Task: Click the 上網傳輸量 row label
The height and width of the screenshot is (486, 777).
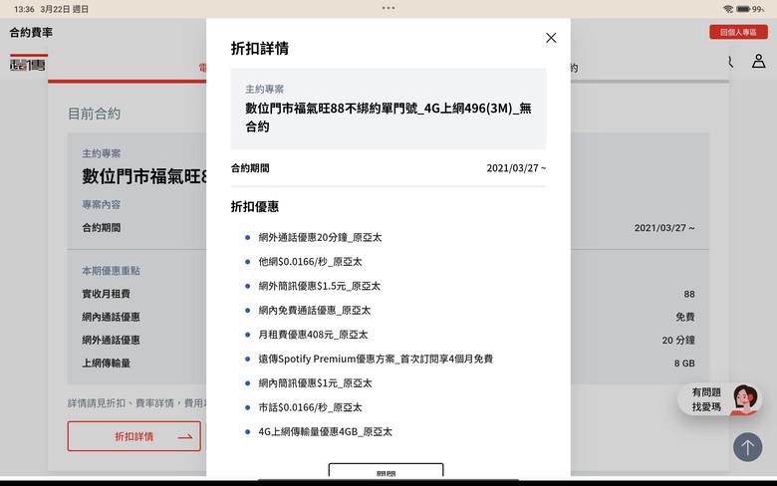Action: 106,363
